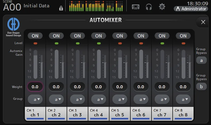
Task: Click the scene number A00
Action: coord(12,7)
